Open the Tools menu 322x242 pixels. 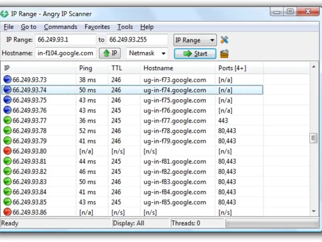click(x=125, y=27)
